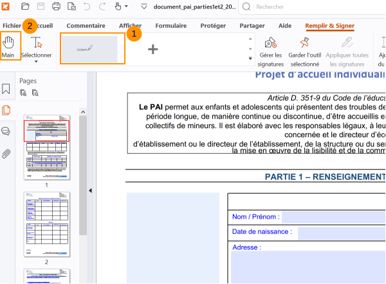Viewport: 386px width, 284px height.
Task: Click Gérer les signatures
Action: point(271,52)
